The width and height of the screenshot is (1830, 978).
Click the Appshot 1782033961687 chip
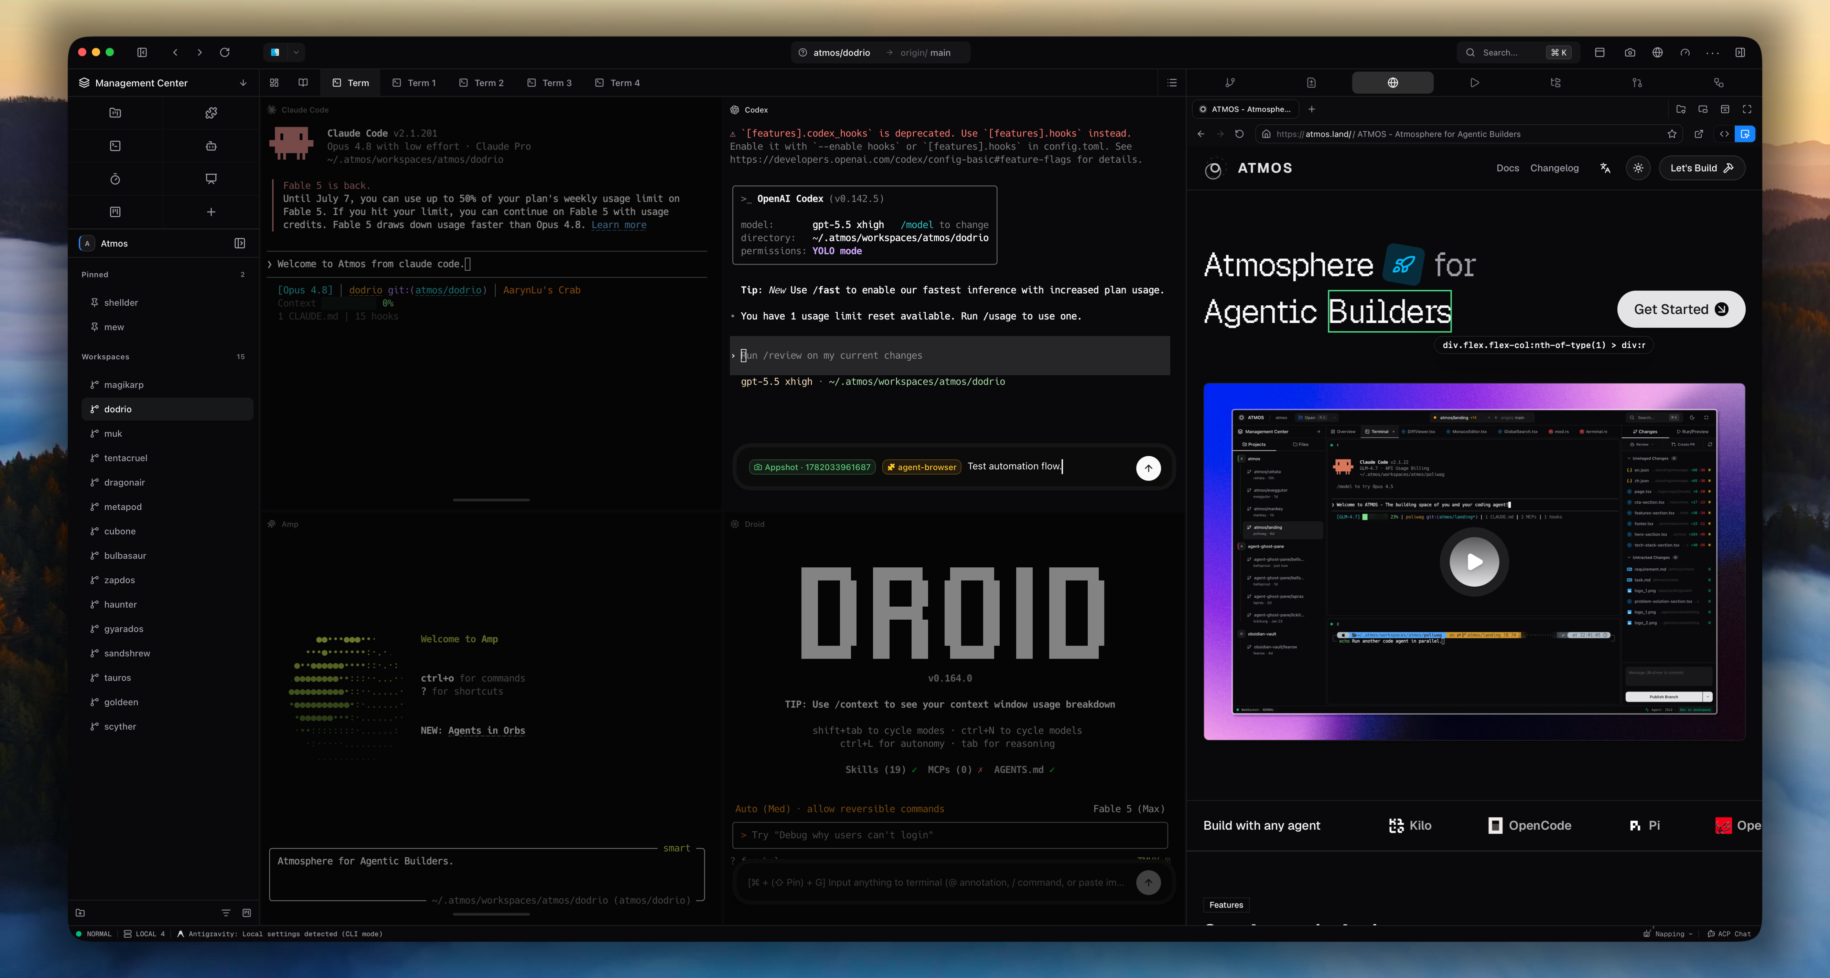pos(812,467)
